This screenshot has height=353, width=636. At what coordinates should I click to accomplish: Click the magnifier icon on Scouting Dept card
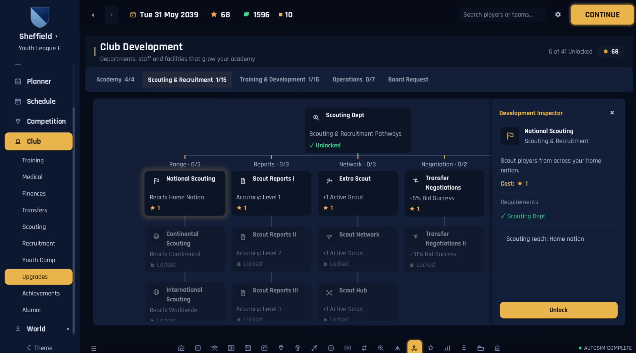(316, 117)
